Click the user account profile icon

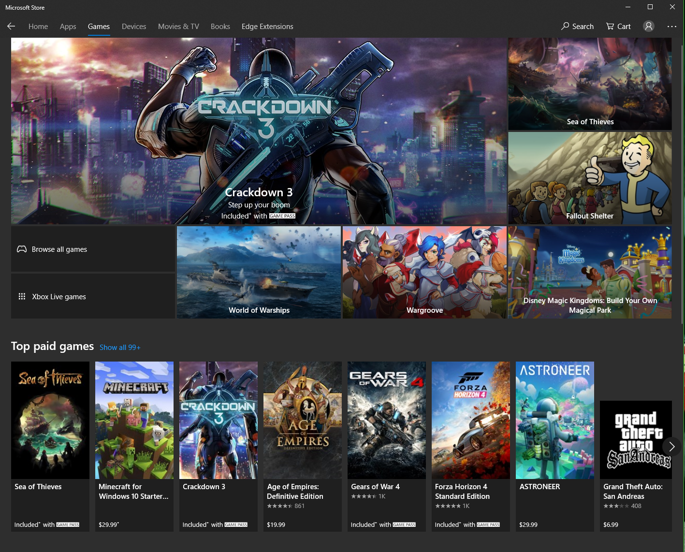point(648,26)
